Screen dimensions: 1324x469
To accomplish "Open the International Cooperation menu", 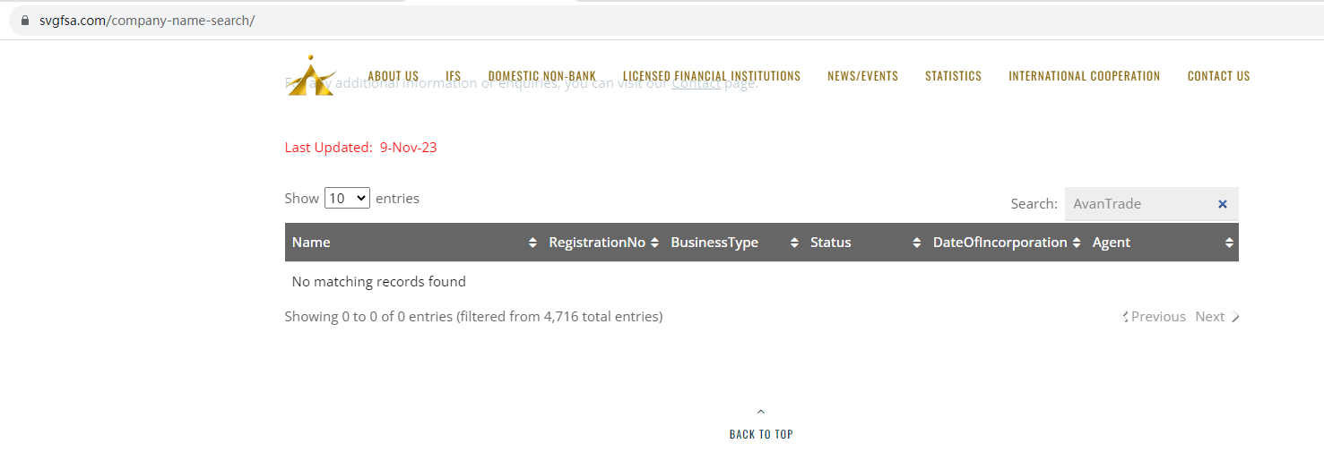I will click(x=1084, y=76).
